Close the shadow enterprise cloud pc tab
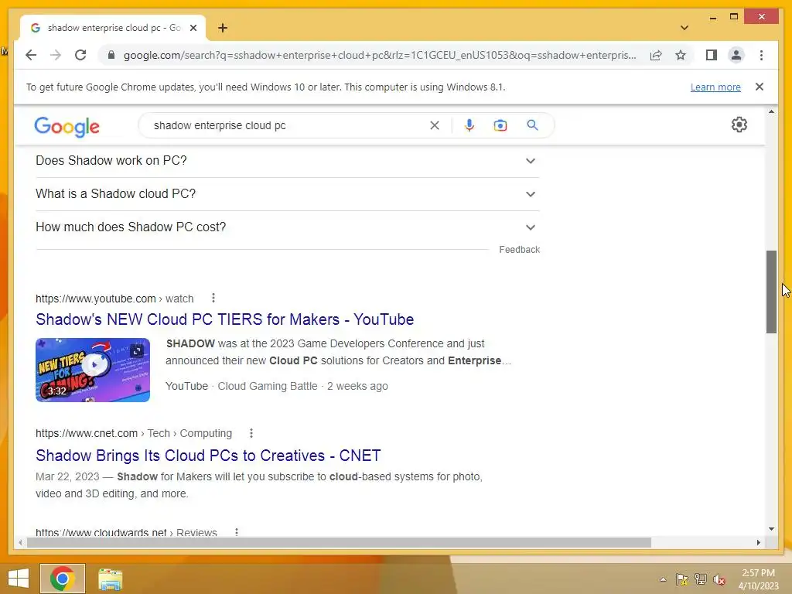 (x=193, y=28)
